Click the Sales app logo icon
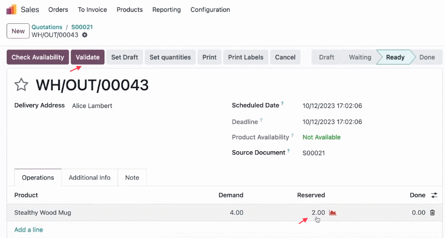The height and width of the screenshot is (238, 445). point(11,9)
